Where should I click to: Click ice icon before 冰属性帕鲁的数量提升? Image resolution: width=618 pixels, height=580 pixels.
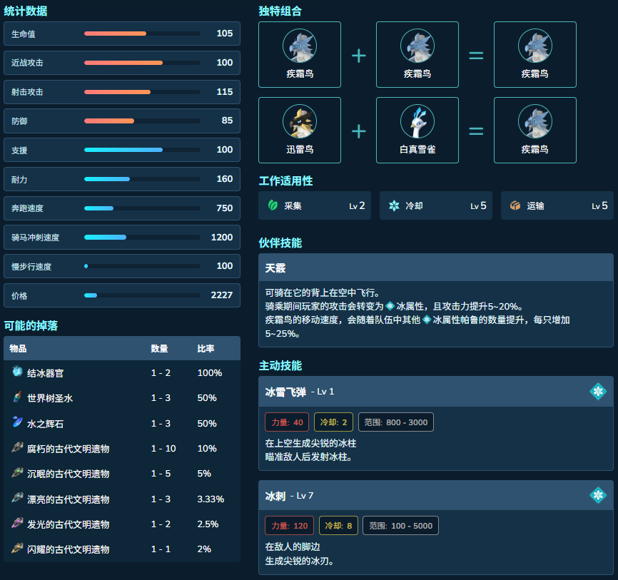pos(427,320)
